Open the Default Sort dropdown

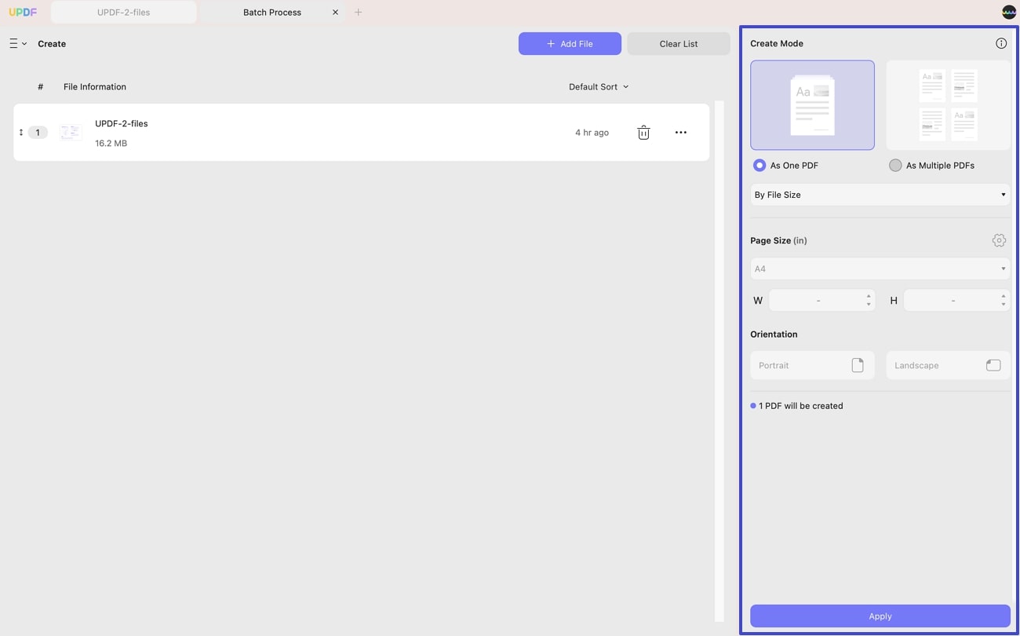[x=599, y=87]
